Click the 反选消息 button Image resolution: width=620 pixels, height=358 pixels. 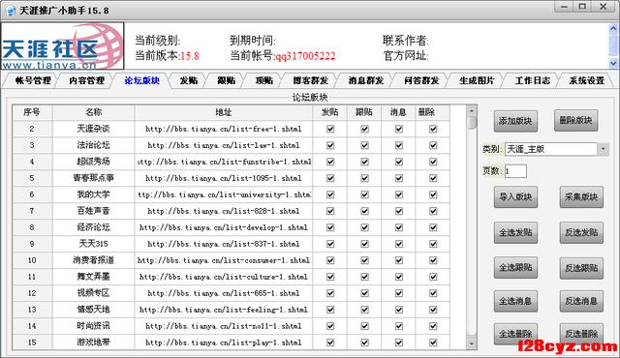click(x=581, y=301)
